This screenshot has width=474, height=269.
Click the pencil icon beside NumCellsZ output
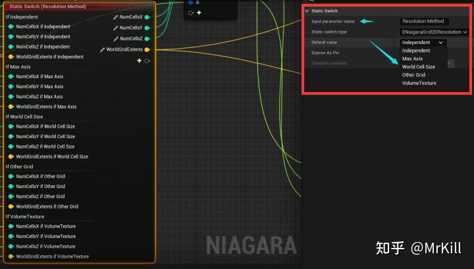(x=116, y=39)
